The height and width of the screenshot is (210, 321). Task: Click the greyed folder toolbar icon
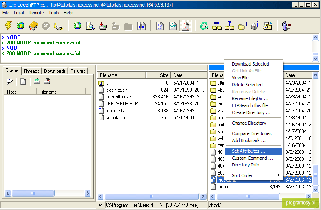coord(128,26)
